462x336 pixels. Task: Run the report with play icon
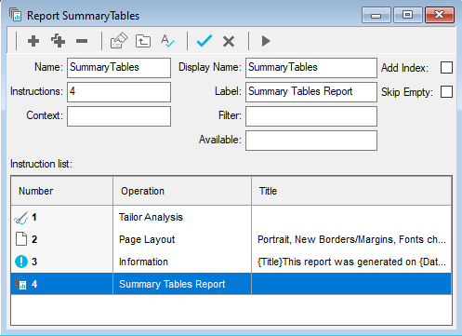pos(266,41)
